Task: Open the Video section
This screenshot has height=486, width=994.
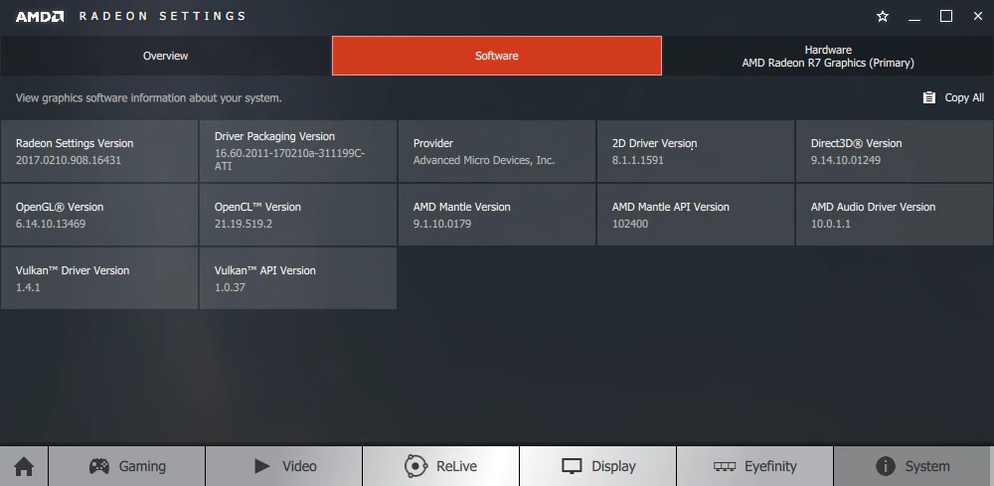Action: pos(284,466)
